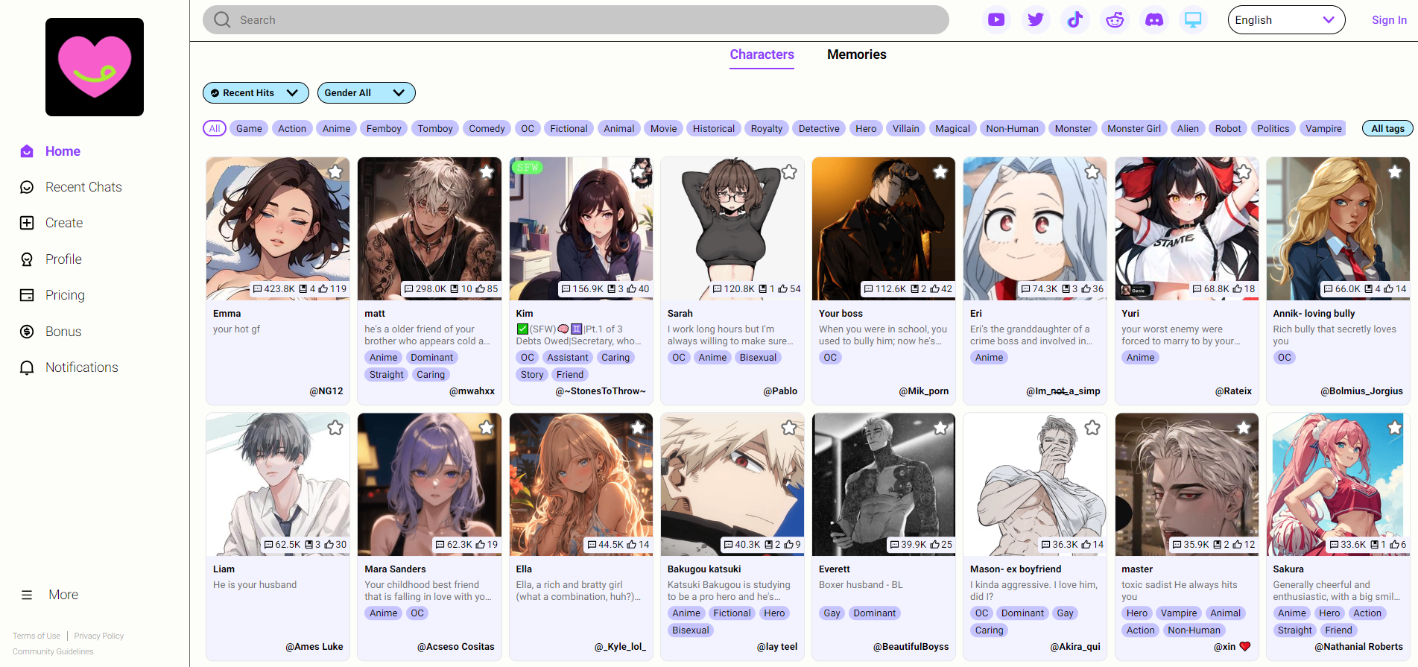The width and height of the screenshot is (1418, 667).
Task: Click the Recent Chats bubble icon
Action: 27,187
